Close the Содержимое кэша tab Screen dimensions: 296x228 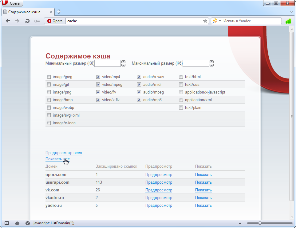pos(51,12)
